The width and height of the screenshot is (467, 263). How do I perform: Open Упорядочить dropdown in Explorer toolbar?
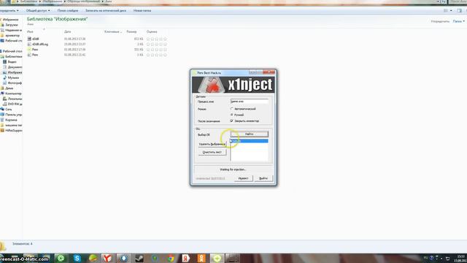(9, 10)
